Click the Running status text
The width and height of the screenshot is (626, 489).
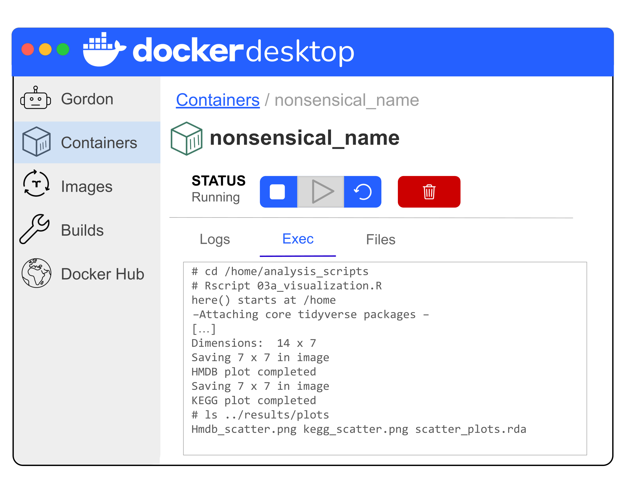point(216,198)
